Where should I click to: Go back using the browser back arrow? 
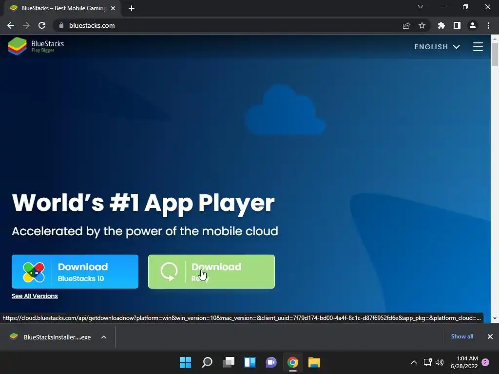pos(11,25)
